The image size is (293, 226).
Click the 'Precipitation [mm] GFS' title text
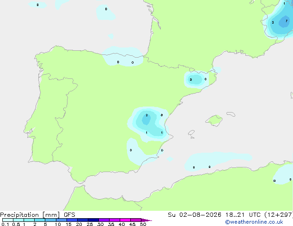37,215
